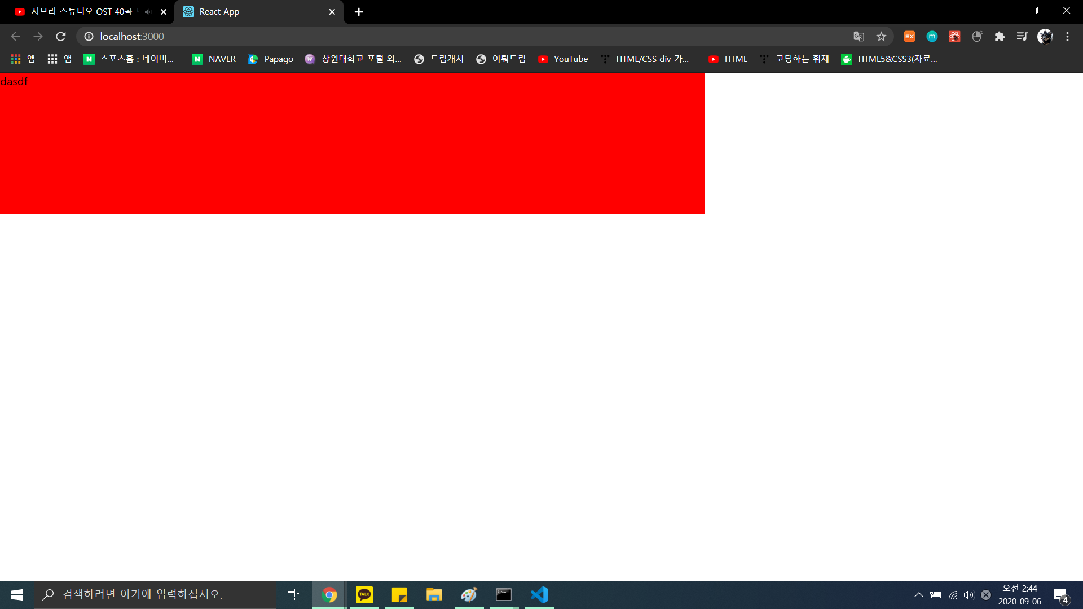Screen dimensions: 1083x609
Task: Click the red box with dasdf text
Action: click(353, 143)
